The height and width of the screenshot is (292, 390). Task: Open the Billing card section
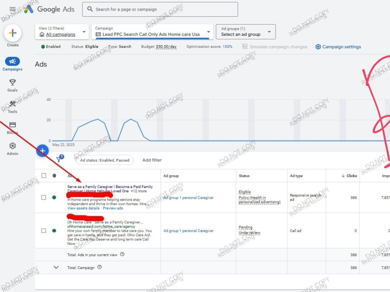point(12,125)
